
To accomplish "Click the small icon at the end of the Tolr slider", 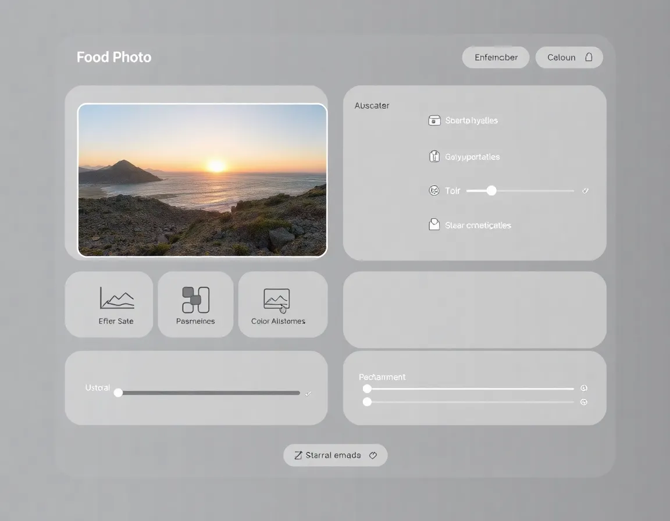I will [586, 190].
